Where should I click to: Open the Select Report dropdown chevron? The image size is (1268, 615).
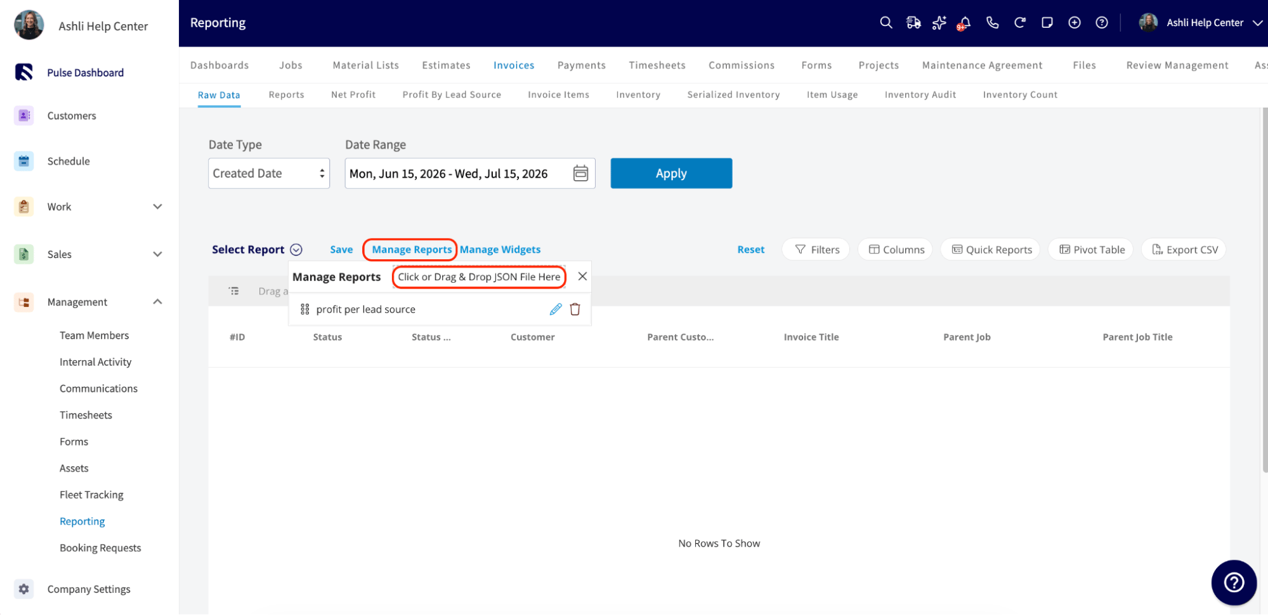(x=296, y=250)
